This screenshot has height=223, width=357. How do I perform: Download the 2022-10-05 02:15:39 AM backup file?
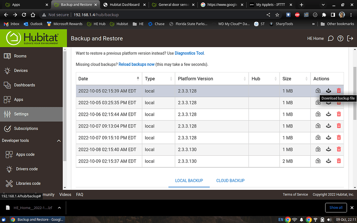click(328, 91)
